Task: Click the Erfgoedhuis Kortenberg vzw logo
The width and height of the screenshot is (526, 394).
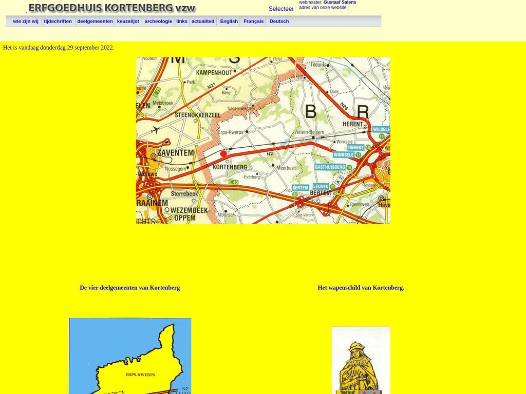Action: click(111, 8)
